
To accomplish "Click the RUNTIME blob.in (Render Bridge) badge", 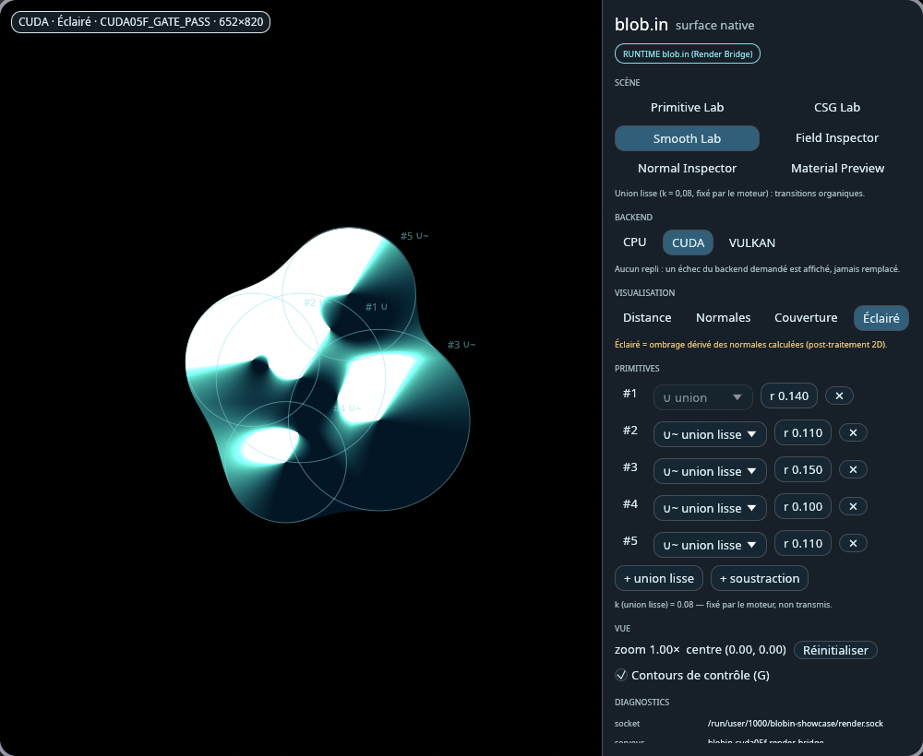I will [x=688, y=53].
